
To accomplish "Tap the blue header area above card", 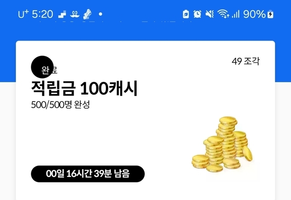I will pos(145,30).
